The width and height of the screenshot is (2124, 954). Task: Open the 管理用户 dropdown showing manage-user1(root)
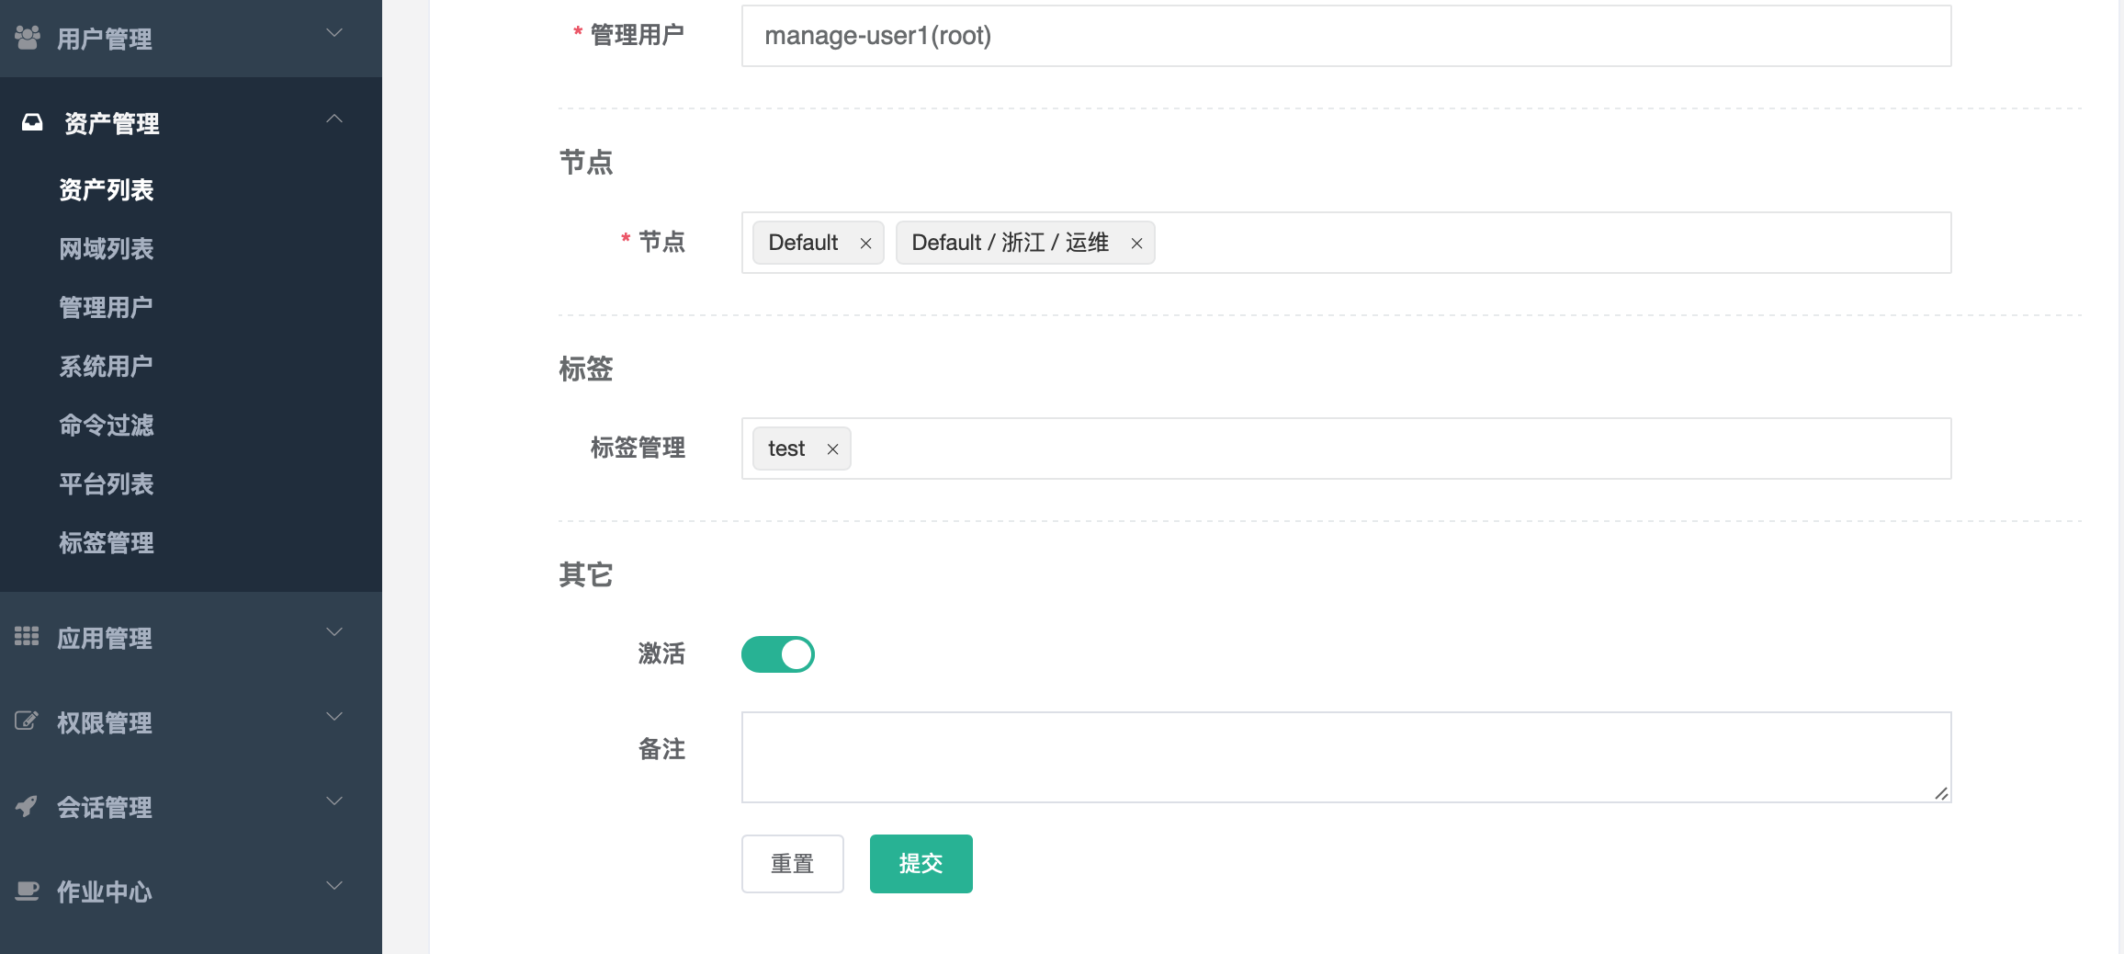coord(1346,36)
